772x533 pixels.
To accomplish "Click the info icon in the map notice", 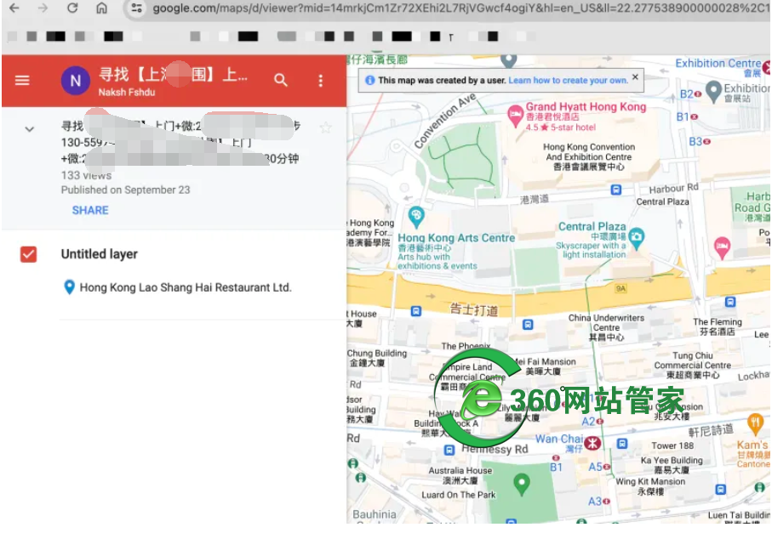I will 369,81.
